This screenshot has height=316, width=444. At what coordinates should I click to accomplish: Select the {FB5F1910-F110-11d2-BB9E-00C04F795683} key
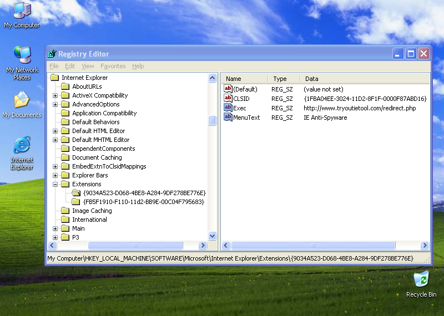tap(143, 202)
